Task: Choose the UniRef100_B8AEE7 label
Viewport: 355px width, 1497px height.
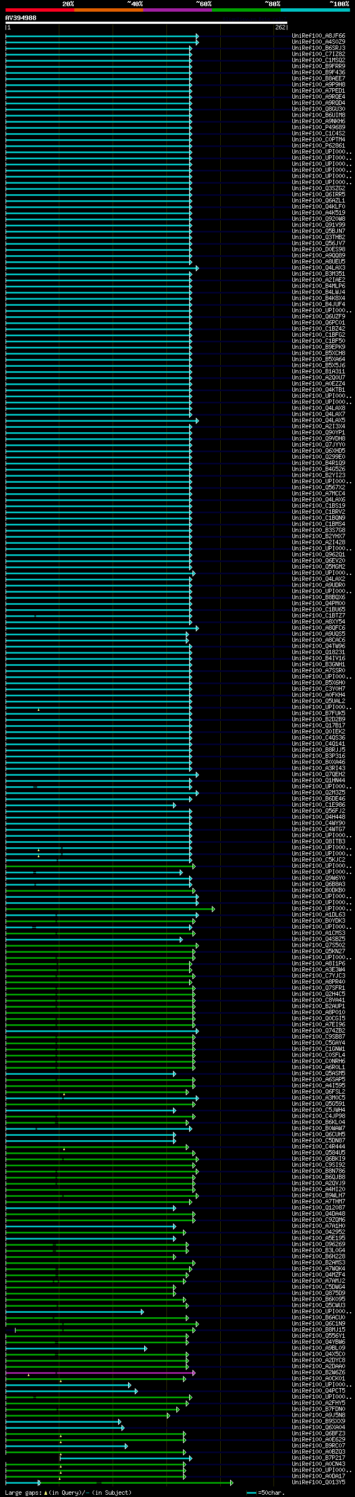Action: [x=318, y=78]
